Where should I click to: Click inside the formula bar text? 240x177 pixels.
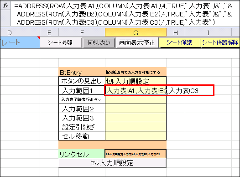(x=123, y=14)
